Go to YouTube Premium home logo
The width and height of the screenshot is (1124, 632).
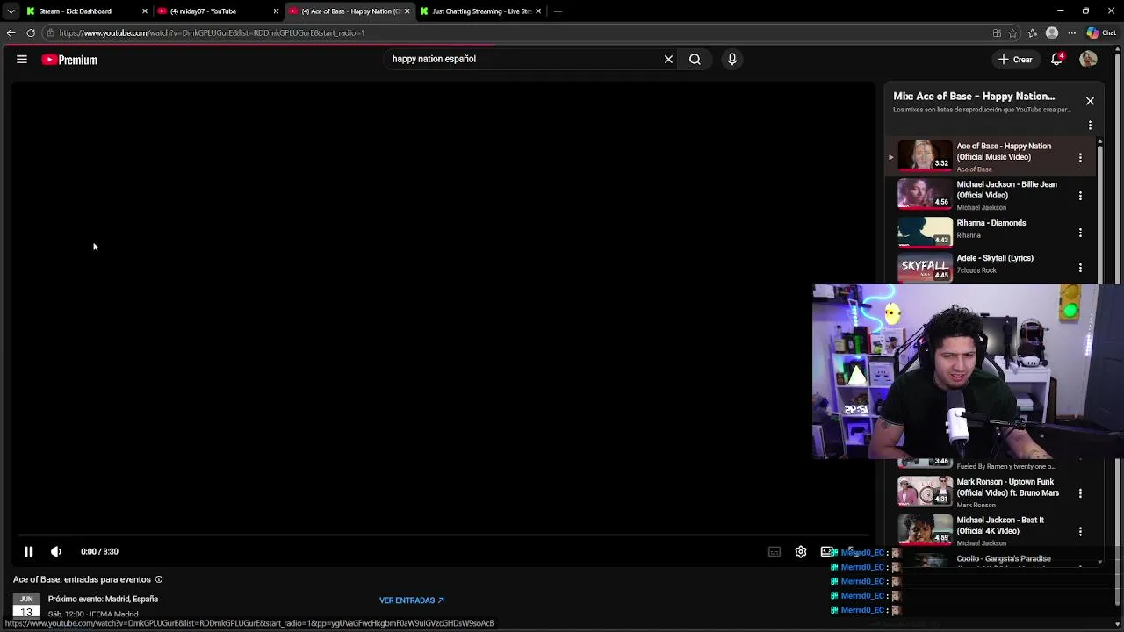tap(69, 60)
